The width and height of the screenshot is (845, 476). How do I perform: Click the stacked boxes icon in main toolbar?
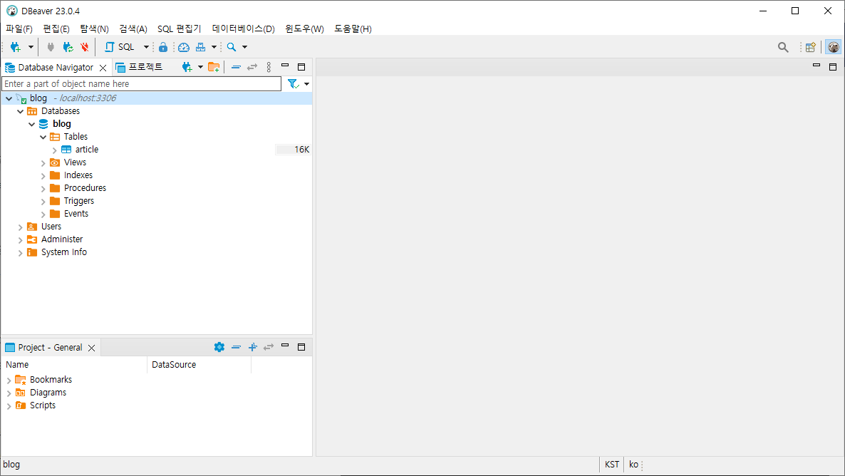click(200, 48)
